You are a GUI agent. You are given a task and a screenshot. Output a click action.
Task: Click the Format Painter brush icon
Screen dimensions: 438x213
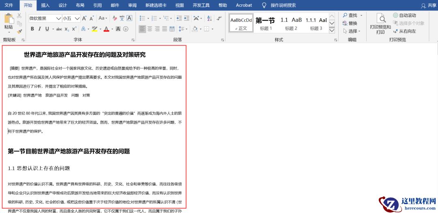19,31
